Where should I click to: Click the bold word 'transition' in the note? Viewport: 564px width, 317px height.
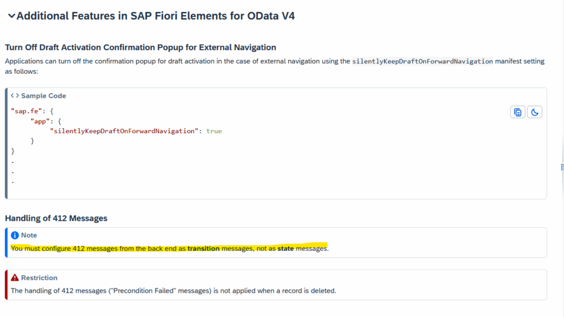[x=204, y=248]
